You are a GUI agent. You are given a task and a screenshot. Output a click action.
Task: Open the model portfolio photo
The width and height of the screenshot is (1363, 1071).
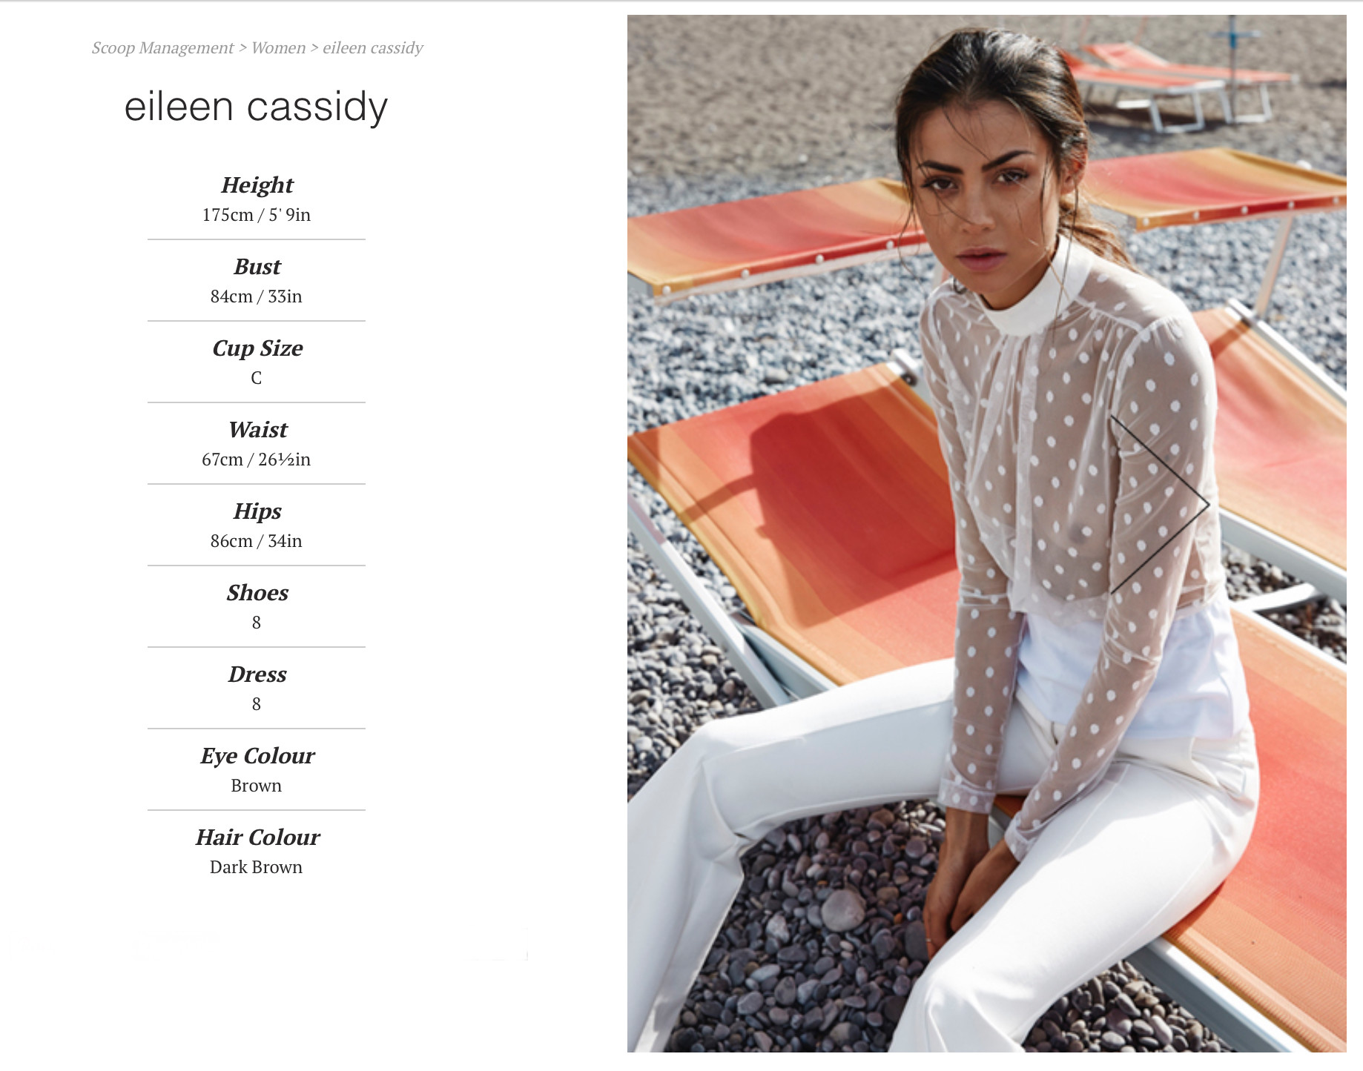point(986,533)
